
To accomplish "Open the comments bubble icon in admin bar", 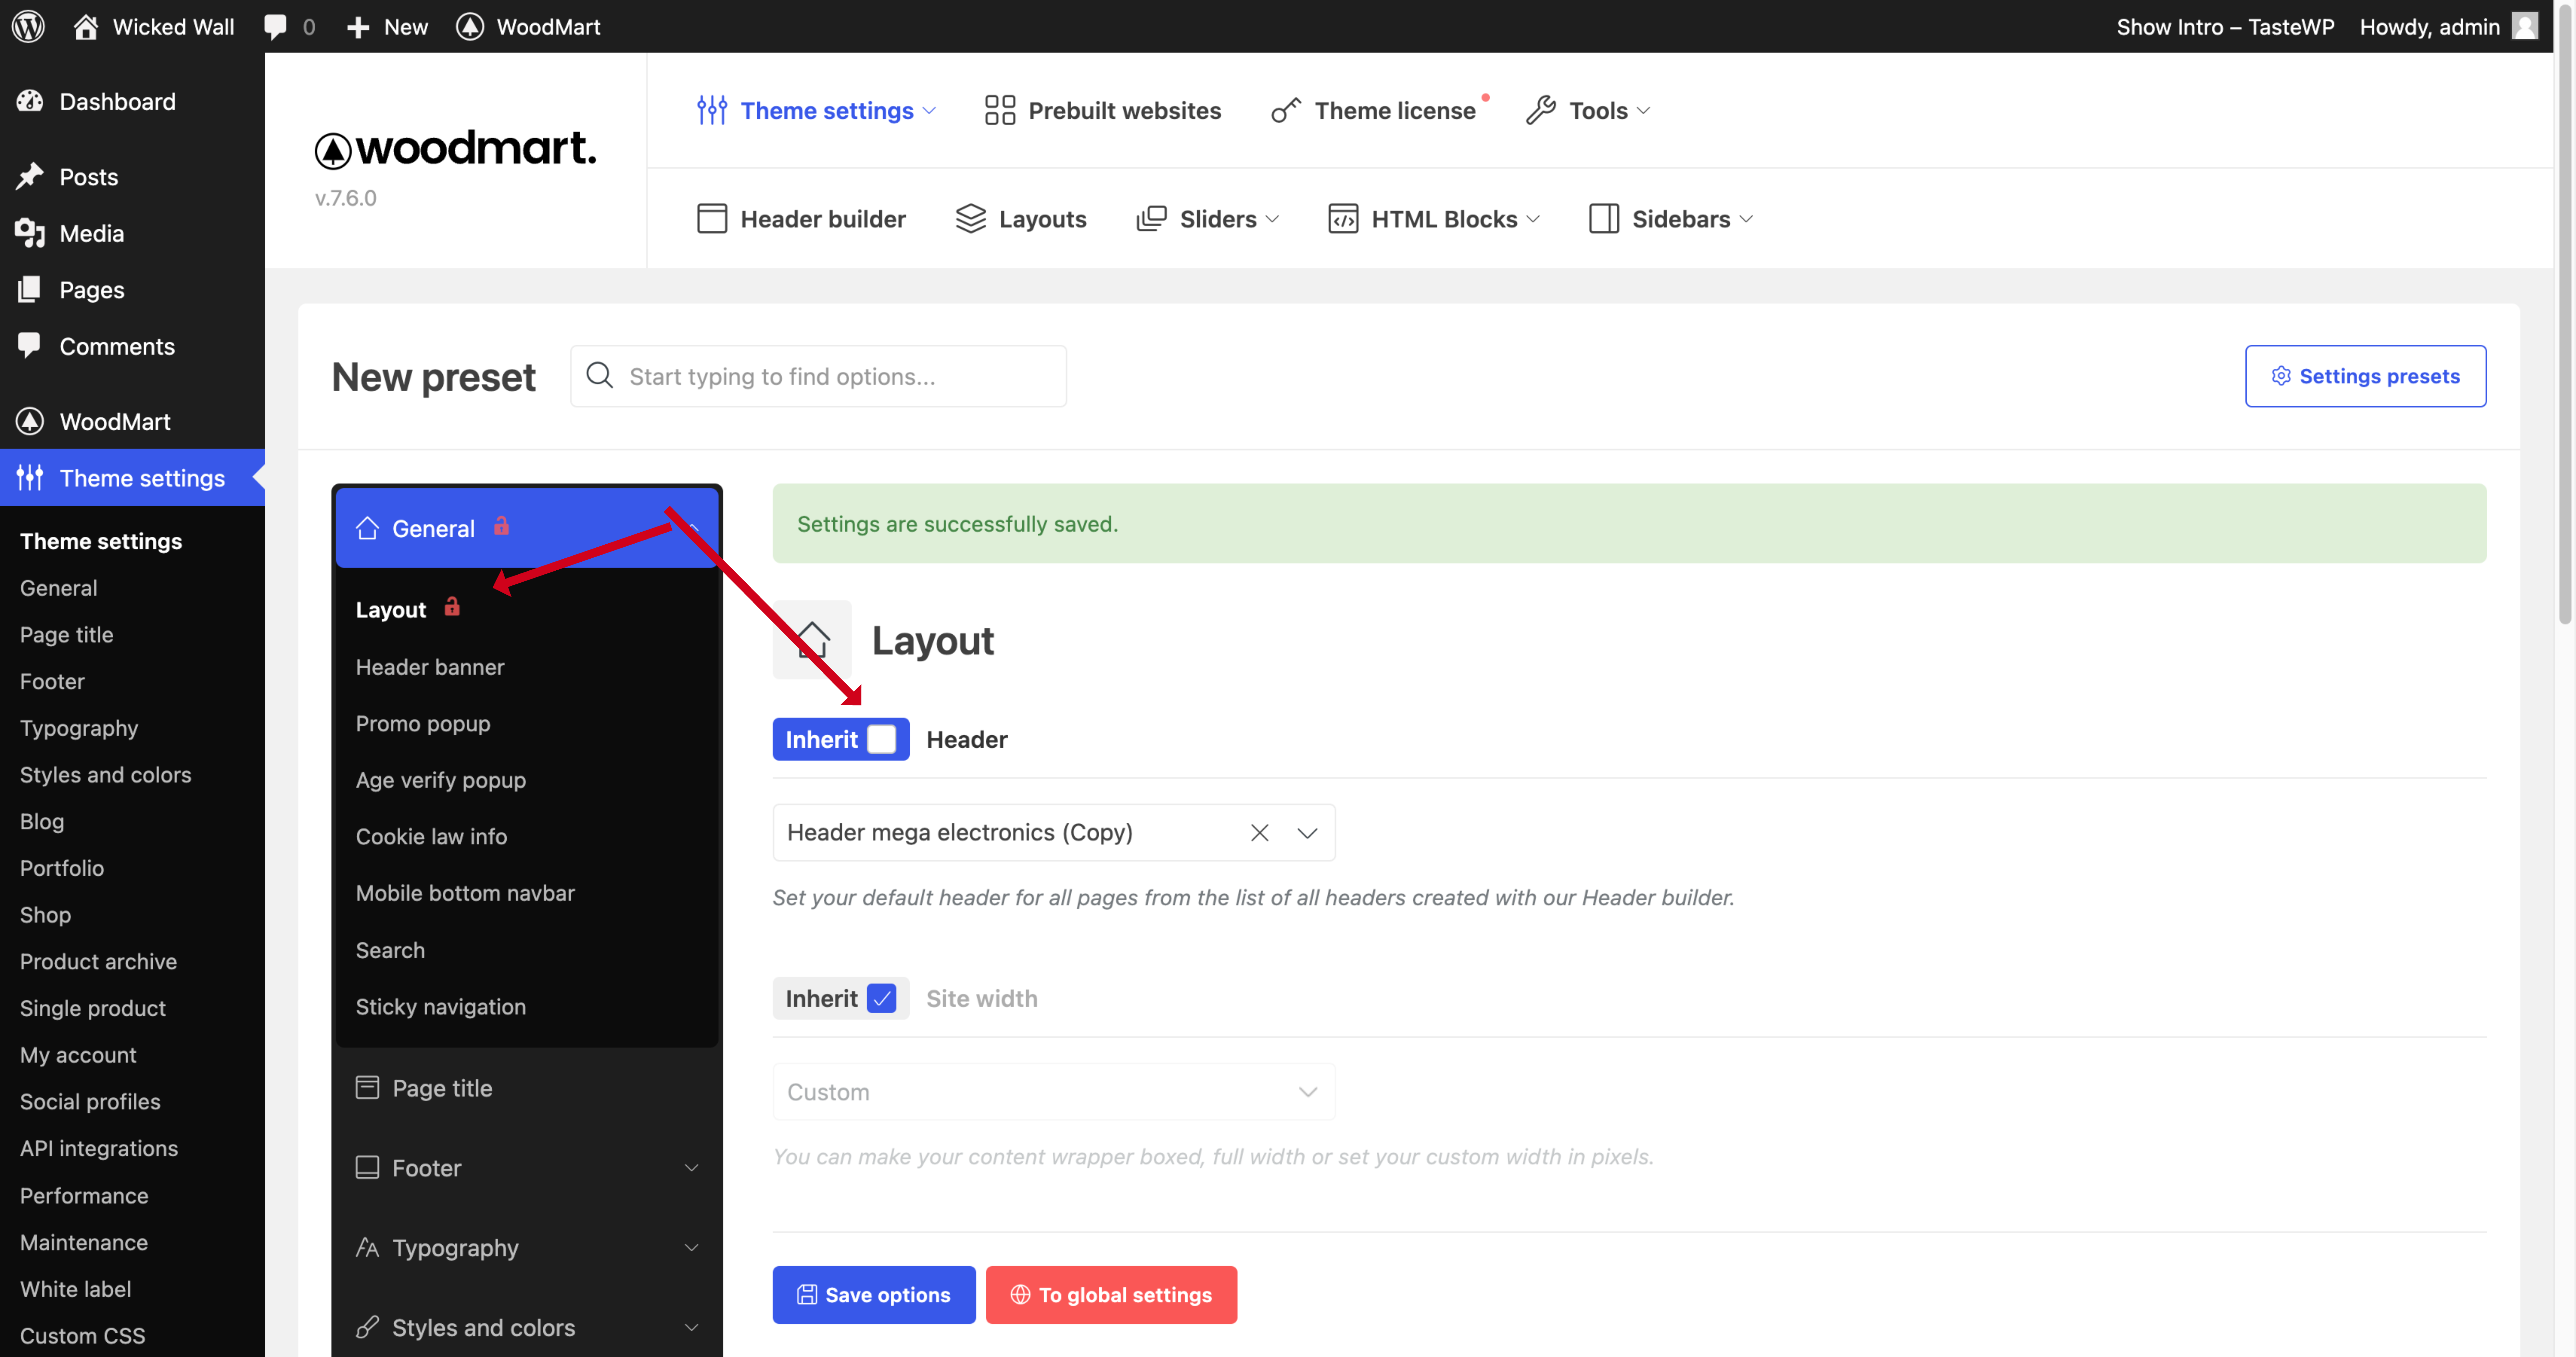I will pos(275,27).
